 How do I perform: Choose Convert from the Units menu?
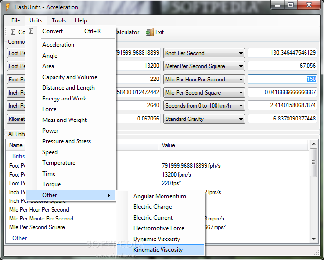(x=71, y=31)
